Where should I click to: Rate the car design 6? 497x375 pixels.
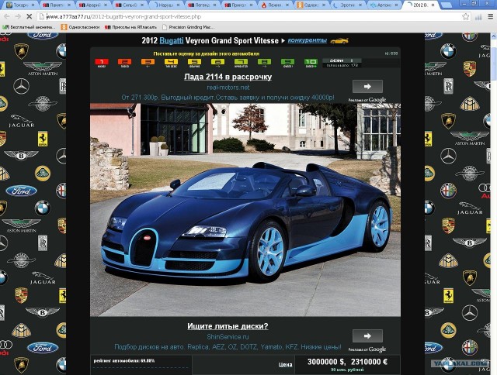[x=217, y=63]
